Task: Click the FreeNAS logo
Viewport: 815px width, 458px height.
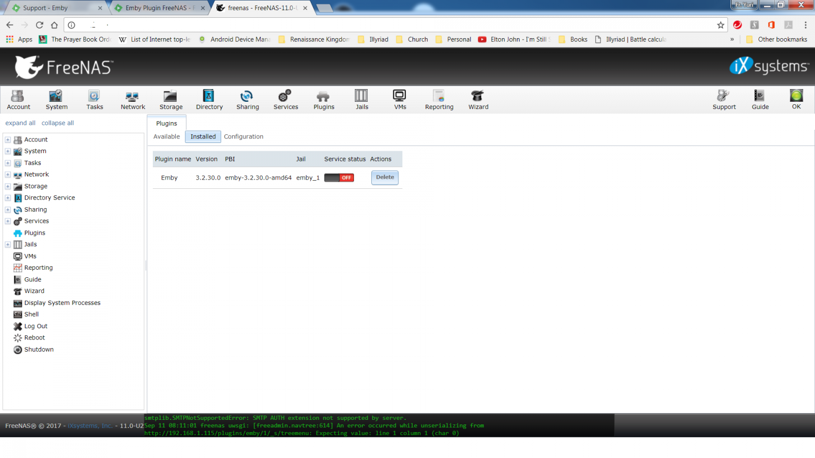Action: tap(64, 67)
